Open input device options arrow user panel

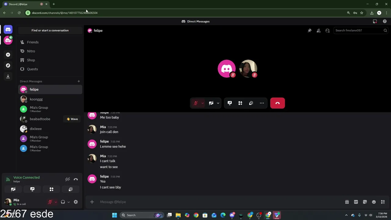[56, 202]
